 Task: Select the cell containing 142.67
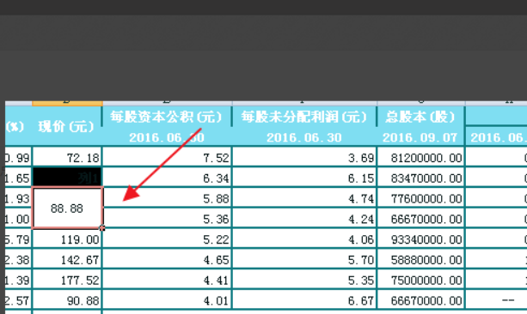click(x=67, y=259)
